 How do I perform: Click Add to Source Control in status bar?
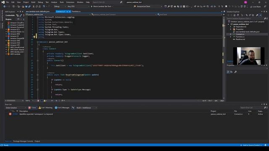coord(251,145)
